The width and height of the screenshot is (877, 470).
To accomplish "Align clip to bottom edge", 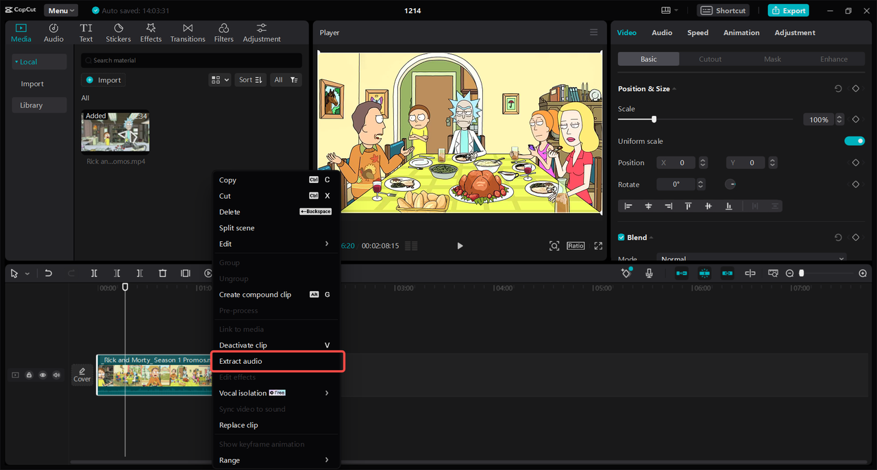I will (x=728, y=206).
